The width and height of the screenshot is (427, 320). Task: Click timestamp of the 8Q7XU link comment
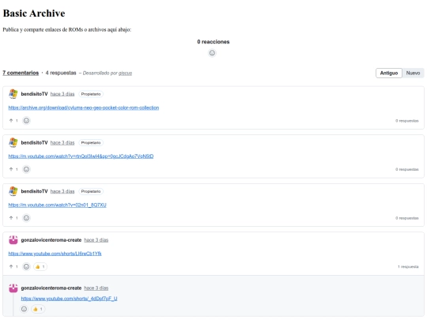(x=62, y=191)
